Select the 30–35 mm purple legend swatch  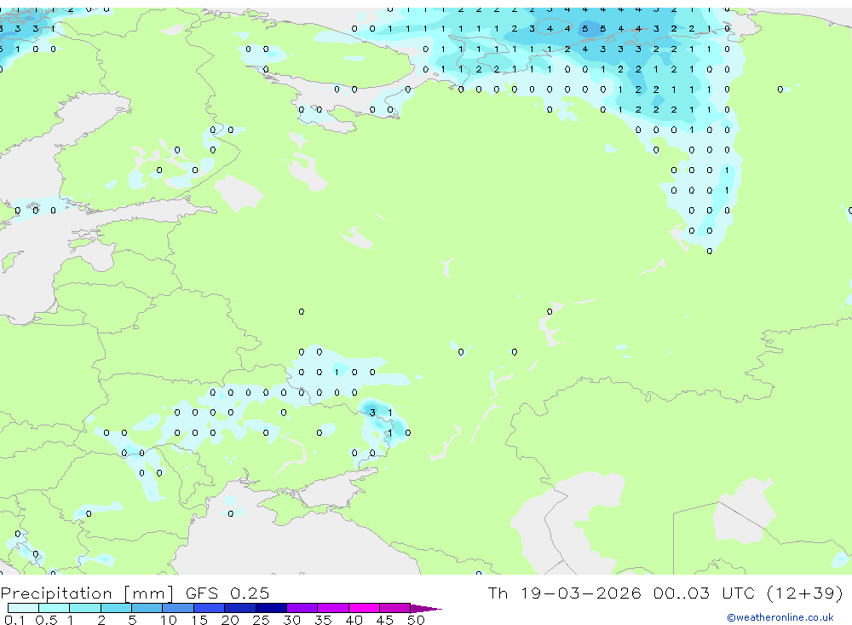pyautogui.click(x=302, y=608)
